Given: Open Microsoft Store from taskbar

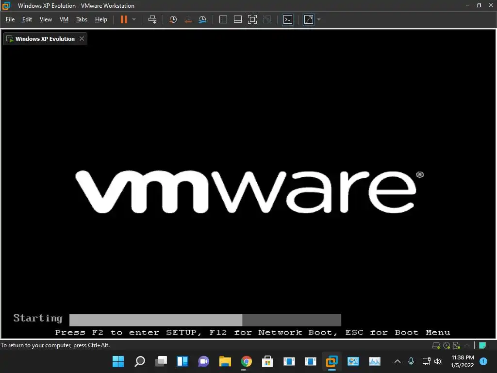Looking at the screenshot, I should coord(267,361).
